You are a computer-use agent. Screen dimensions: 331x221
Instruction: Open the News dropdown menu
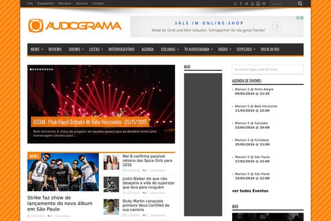(x=36, y=49)
